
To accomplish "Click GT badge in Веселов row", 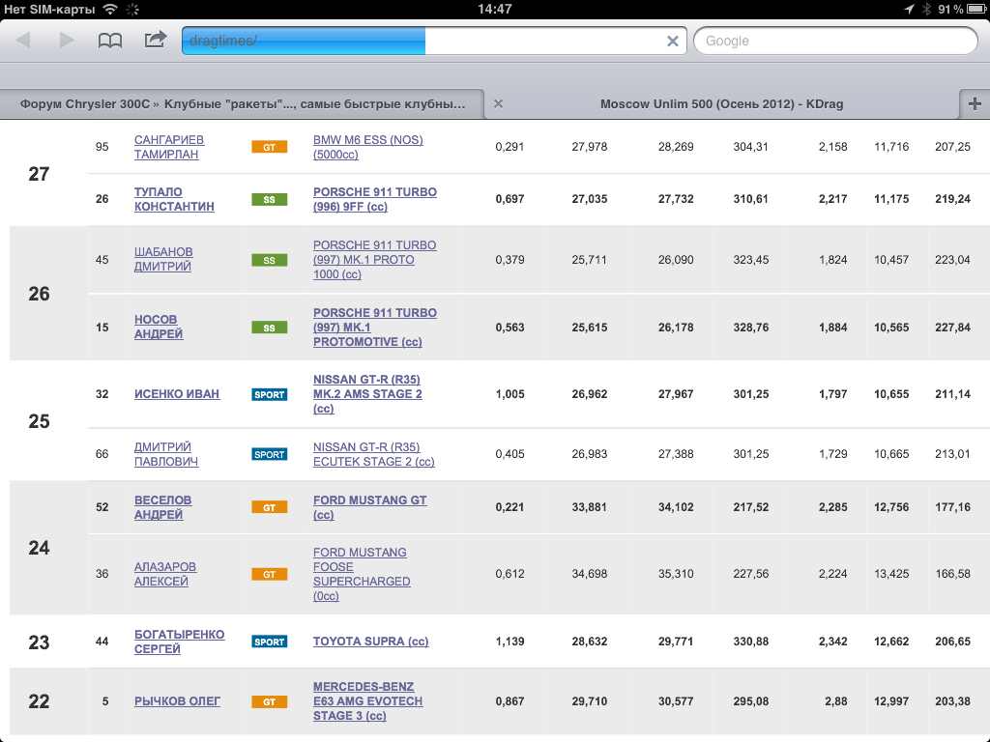I will (x=269, y=507).
